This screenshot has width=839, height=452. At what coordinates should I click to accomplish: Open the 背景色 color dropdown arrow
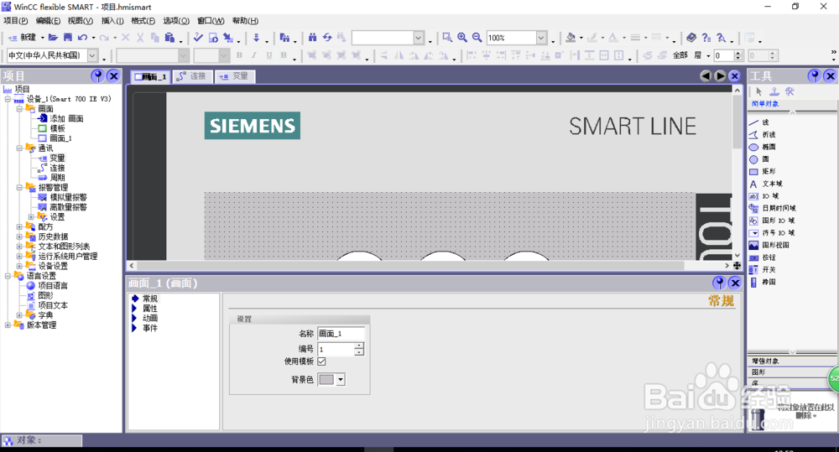(341, 380)
